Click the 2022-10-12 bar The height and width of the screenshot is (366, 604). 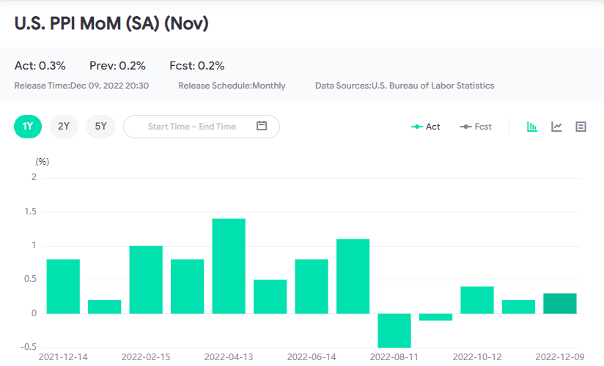[x=477, y=300]
